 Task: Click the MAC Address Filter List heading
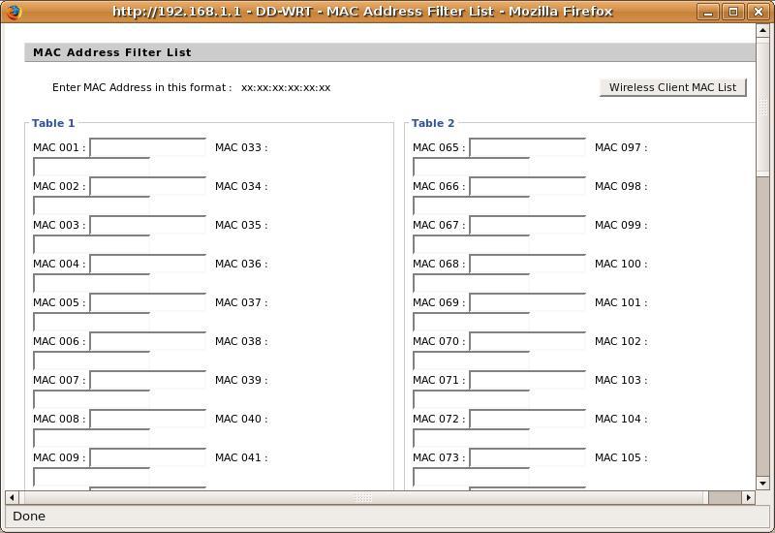112,52
